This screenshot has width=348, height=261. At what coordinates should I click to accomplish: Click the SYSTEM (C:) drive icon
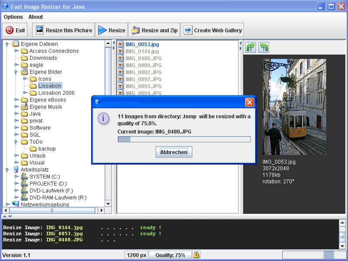[x=24, y=177]
